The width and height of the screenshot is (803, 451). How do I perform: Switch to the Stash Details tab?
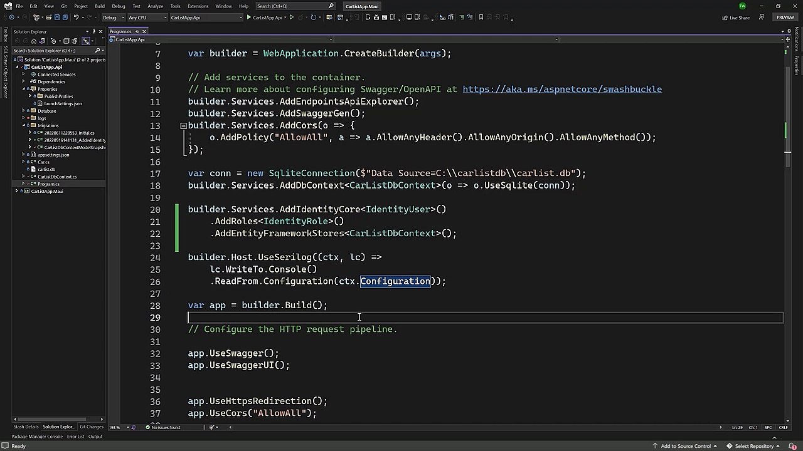coord(26,427)
